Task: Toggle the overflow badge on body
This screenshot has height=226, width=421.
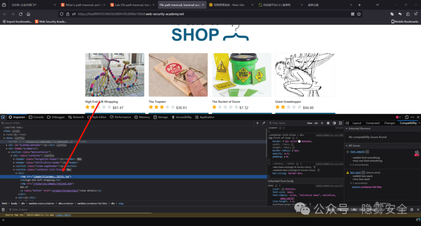Action: point(19,138)
